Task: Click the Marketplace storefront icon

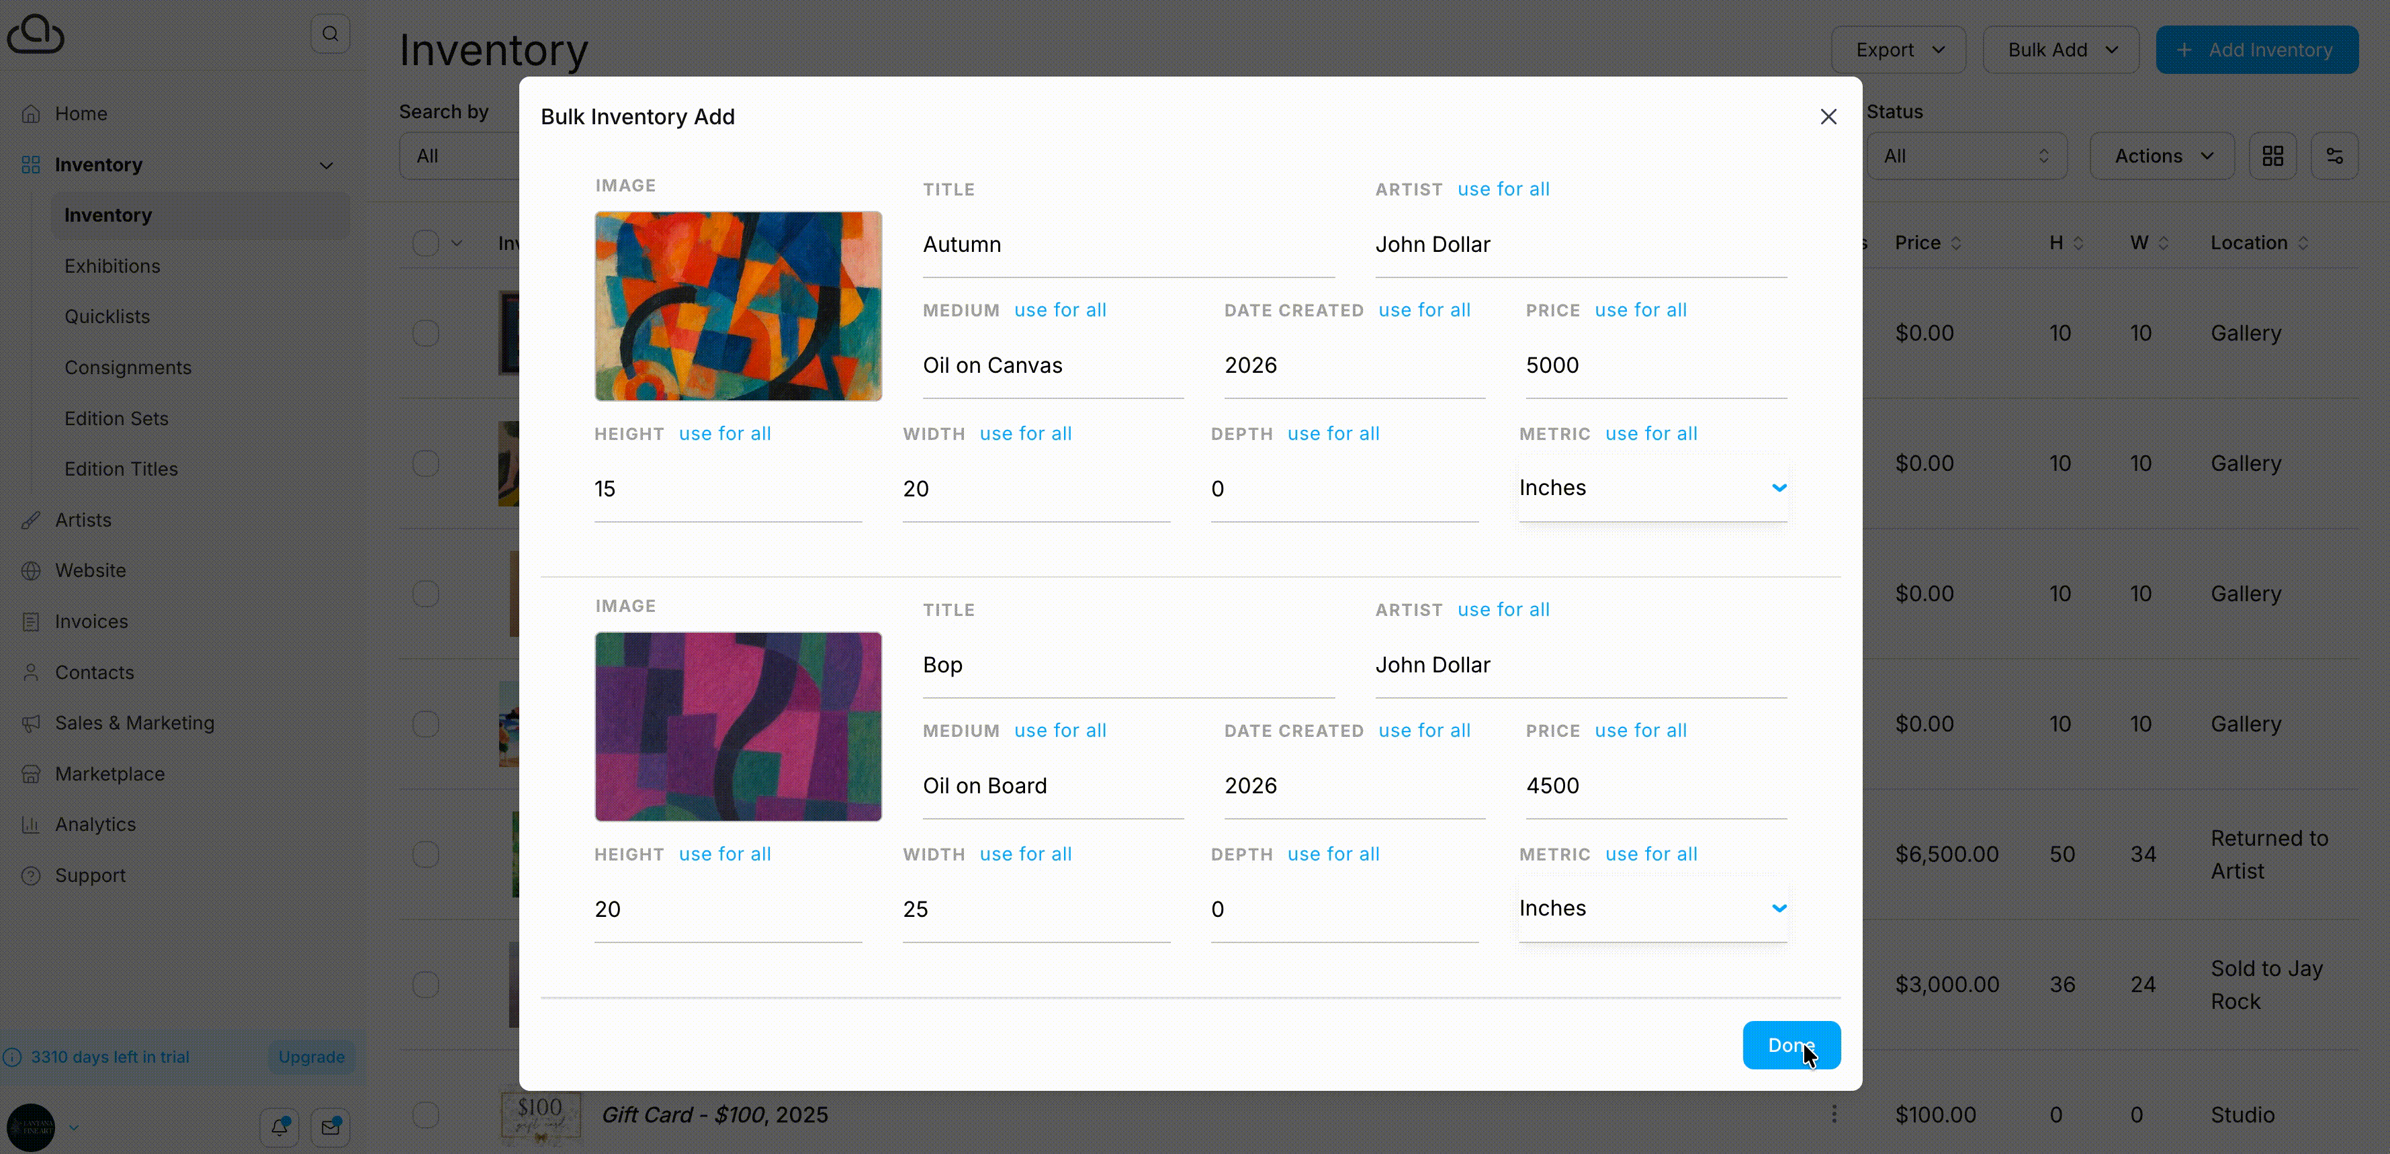Action: click(x=31, y=774)
